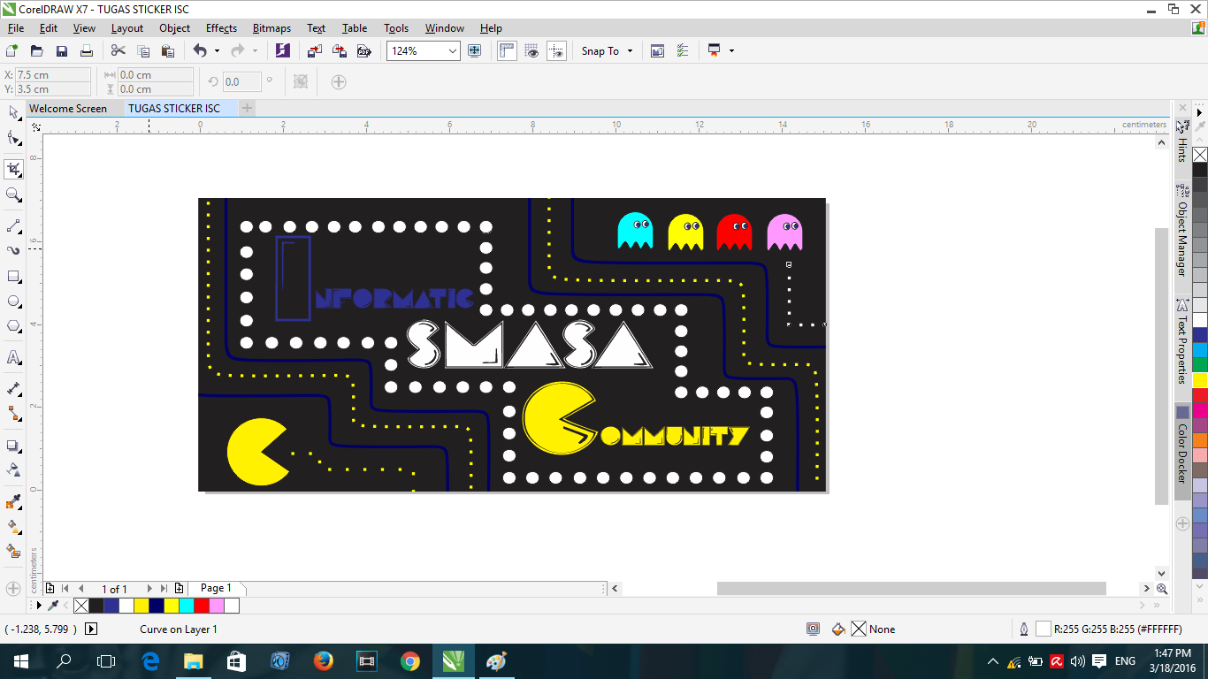Screen dimensions: 1208x679
Task: Toggle the rulers visibility
Action: 507,50
